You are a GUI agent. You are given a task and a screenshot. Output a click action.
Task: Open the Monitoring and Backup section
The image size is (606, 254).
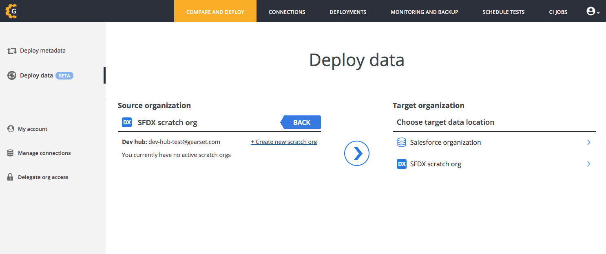(x=424, y=12)
